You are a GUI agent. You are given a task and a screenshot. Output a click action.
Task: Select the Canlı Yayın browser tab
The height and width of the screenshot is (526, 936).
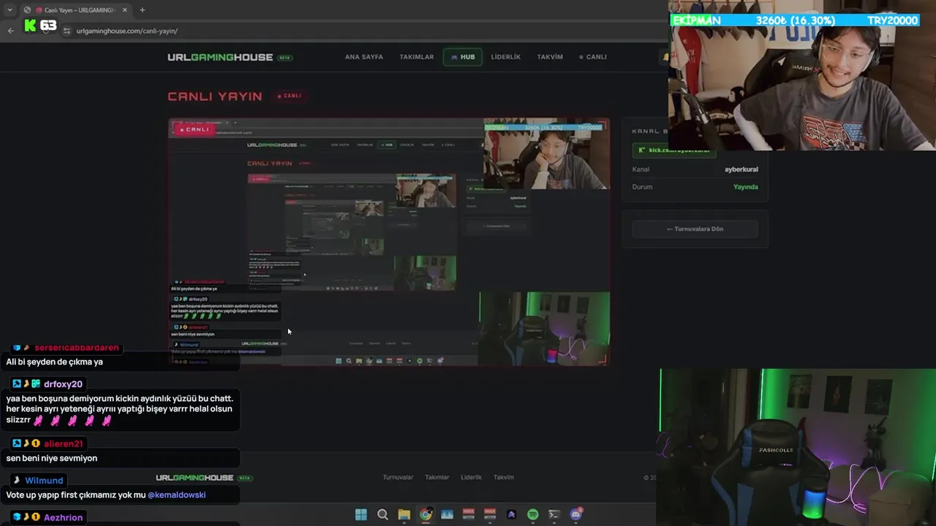click(76, 10)
